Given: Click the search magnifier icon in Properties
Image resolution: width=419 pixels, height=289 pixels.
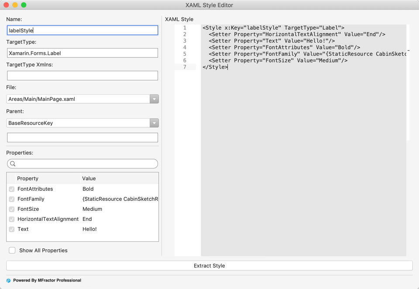Looking at the screenshot, I should 13,164.
